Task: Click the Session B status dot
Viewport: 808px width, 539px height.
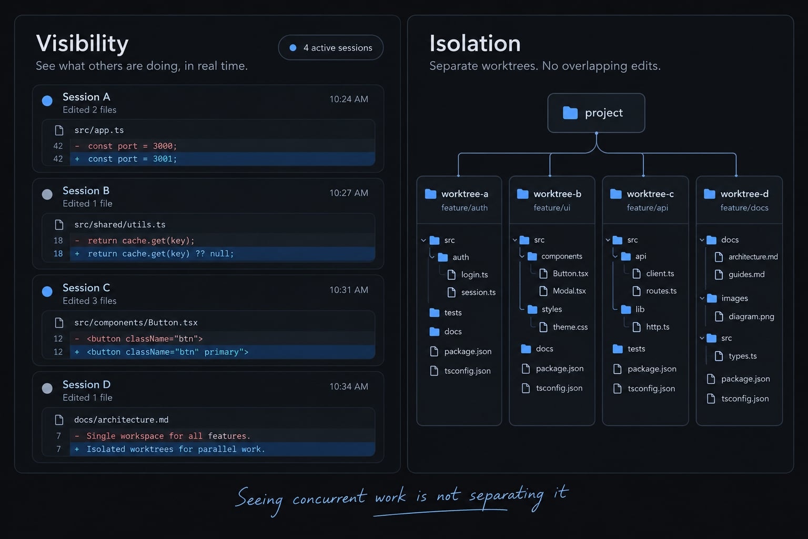Action: [47, 194]
